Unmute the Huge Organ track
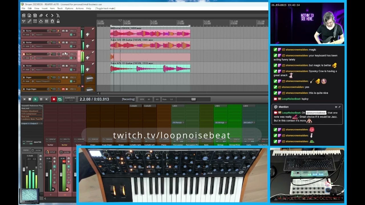The height and width of the screenshot is (205, 365). (63, 89)
